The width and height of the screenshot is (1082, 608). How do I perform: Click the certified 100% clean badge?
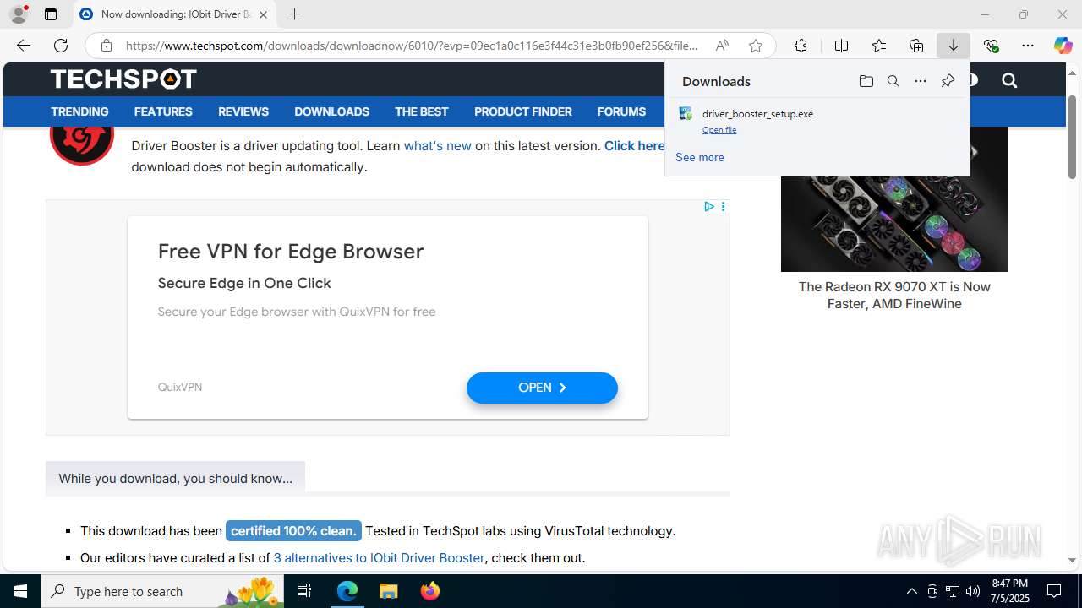click(293, 530)
